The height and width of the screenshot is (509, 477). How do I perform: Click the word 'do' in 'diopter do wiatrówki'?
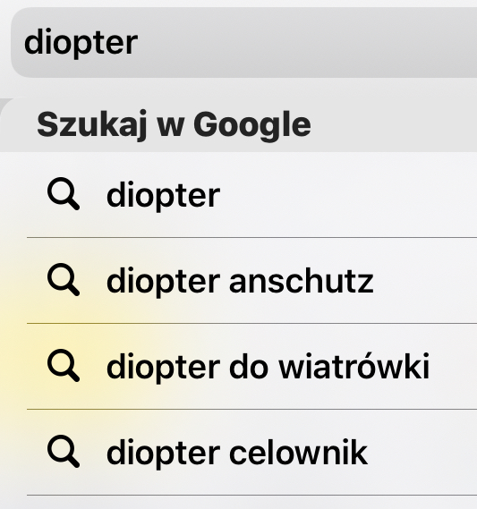tap(249, 366)
